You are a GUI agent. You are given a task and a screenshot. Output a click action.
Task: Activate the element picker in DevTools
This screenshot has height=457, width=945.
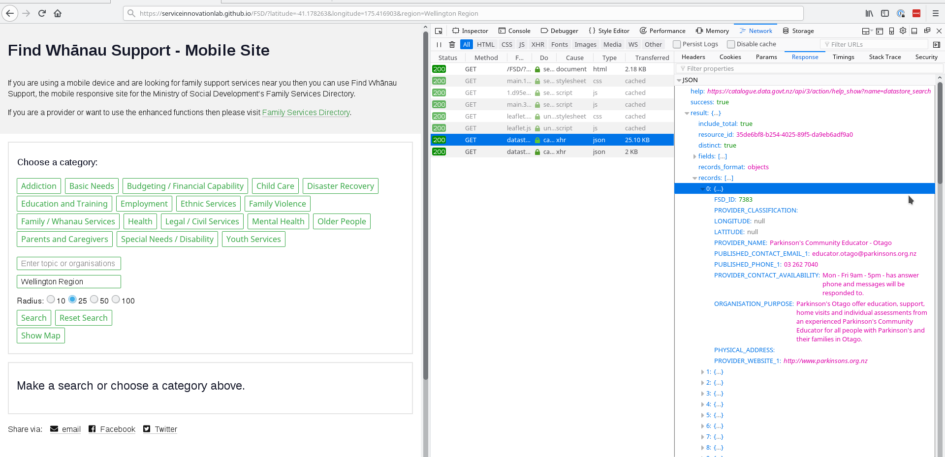439,30
